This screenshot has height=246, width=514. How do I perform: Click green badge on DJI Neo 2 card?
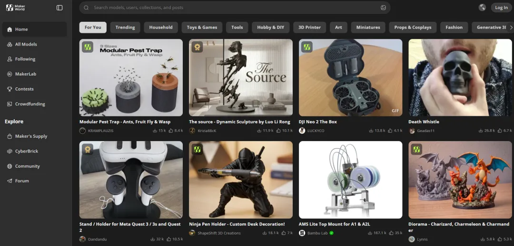coord(307,47)
